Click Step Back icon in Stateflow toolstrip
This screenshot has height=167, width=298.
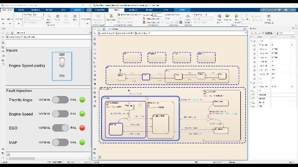click(x=219, y=16)
